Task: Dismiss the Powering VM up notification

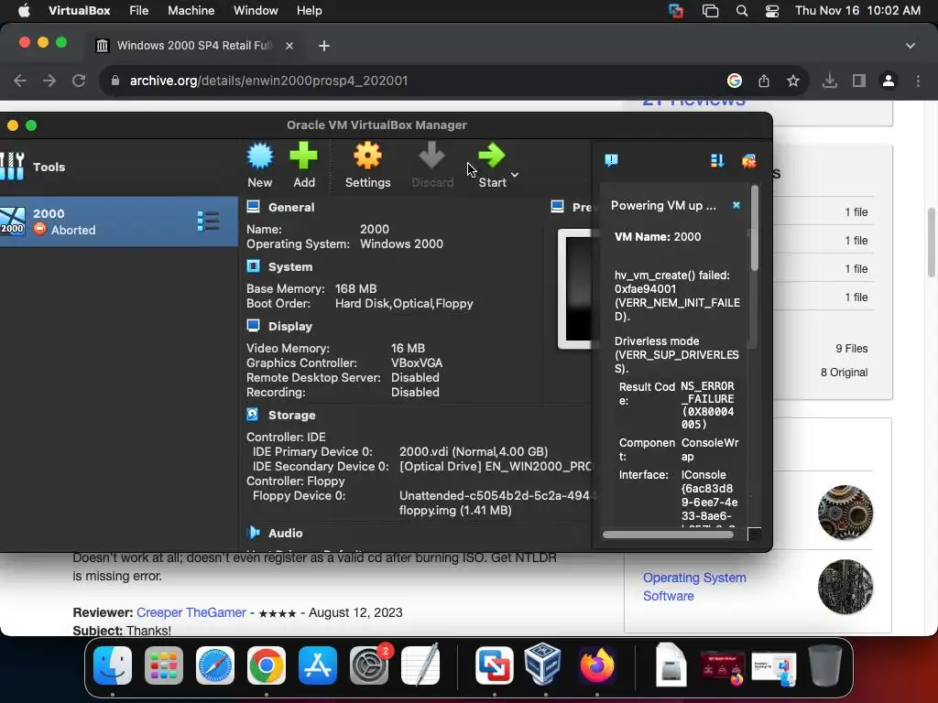Action: 736,205
